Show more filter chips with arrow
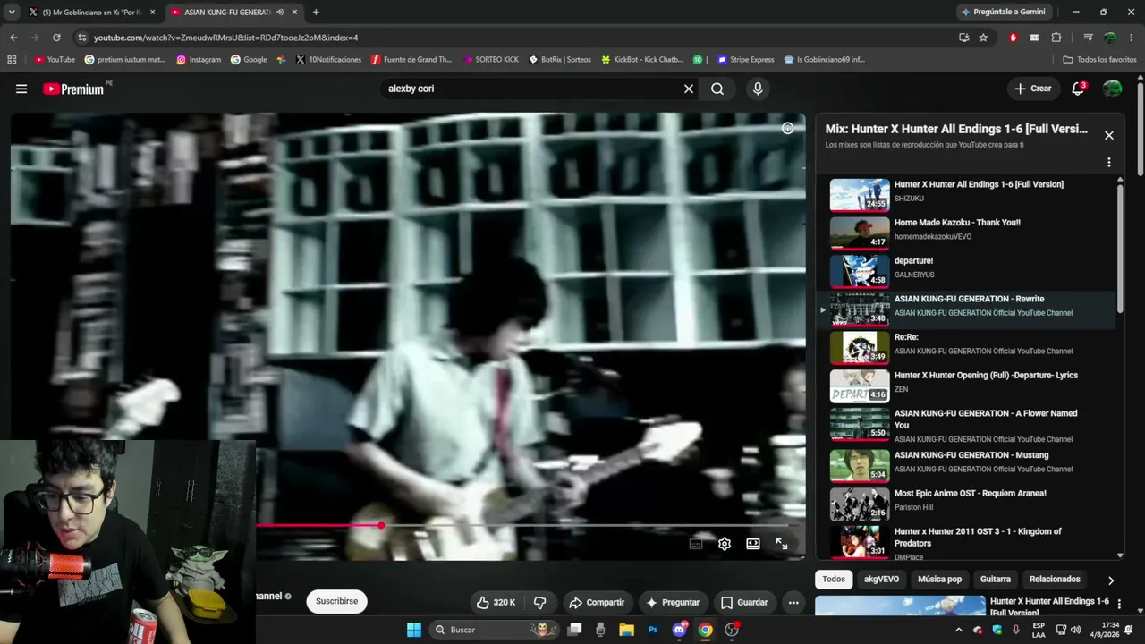This screenshot has width=1145, height=644. pos(1111,580)
